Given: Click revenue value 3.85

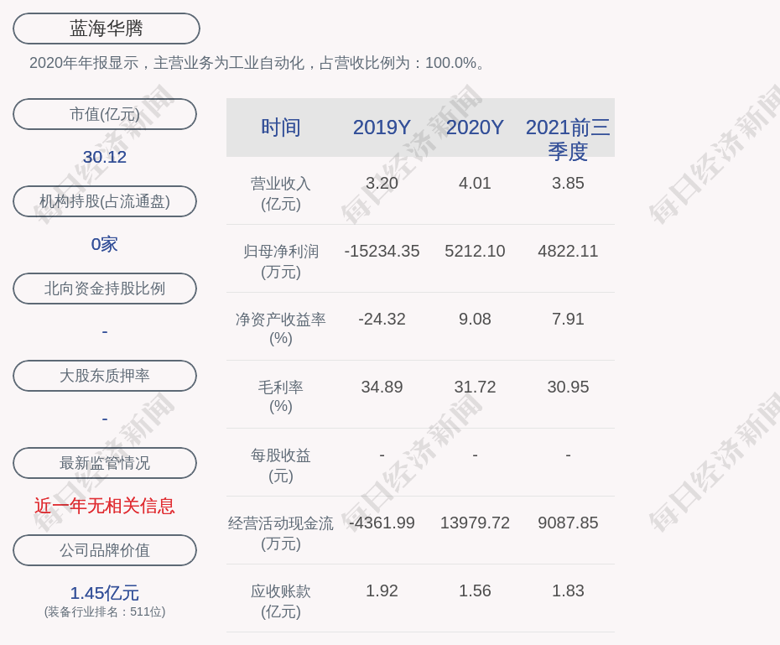Looking at the screenshot, I should [568, 183].
